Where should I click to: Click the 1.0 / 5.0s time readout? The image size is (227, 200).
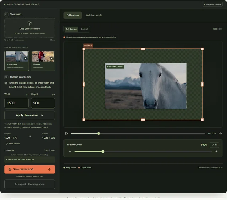tap(212, 133)
